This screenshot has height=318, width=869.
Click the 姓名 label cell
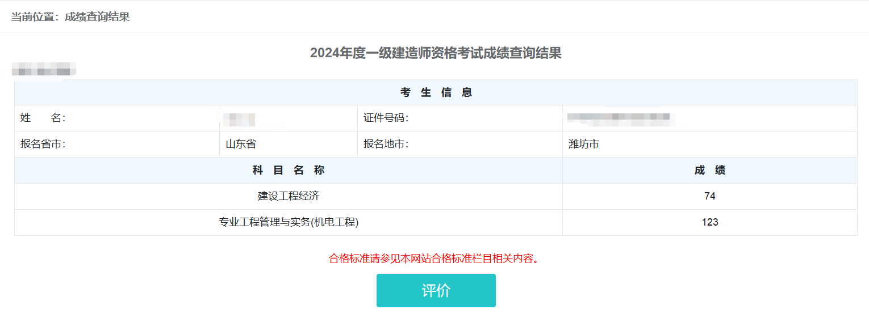[43, 118]
